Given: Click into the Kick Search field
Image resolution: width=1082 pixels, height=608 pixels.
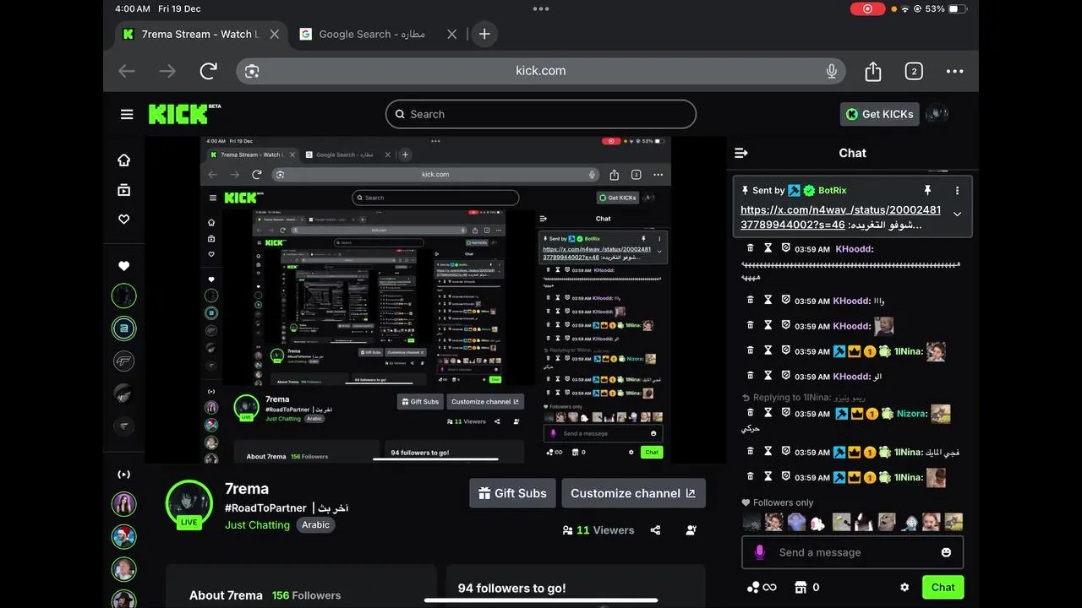Looking at the screenshot, I should tap(541, 114).
